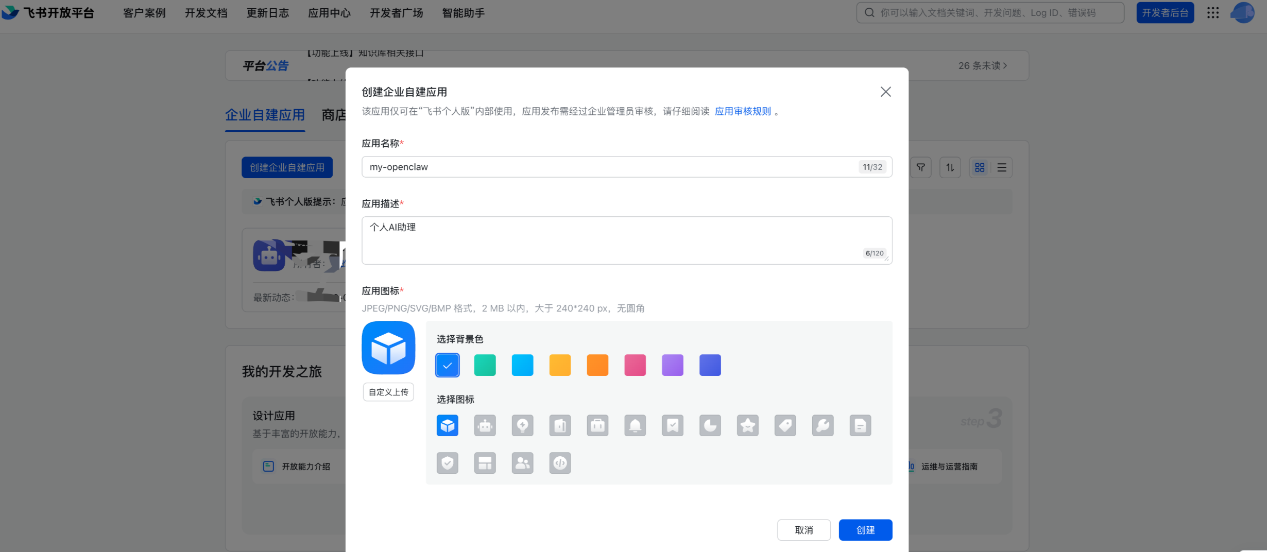Pick the code brackets app icon
This screenshot has height=552, width=1267.
coord(560,463)
